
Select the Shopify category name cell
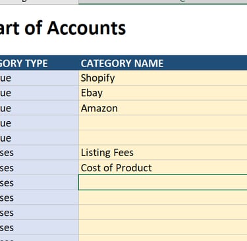163,78
